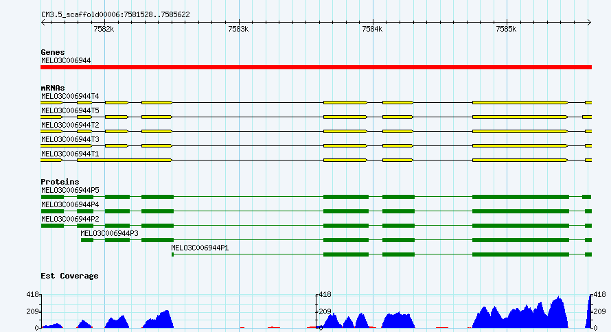Open the Est Coverage track heading

click(69, 276)
